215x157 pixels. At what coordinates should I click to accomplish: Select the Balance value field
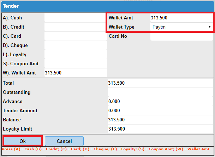pyautogui.click(x=160, y=120)
